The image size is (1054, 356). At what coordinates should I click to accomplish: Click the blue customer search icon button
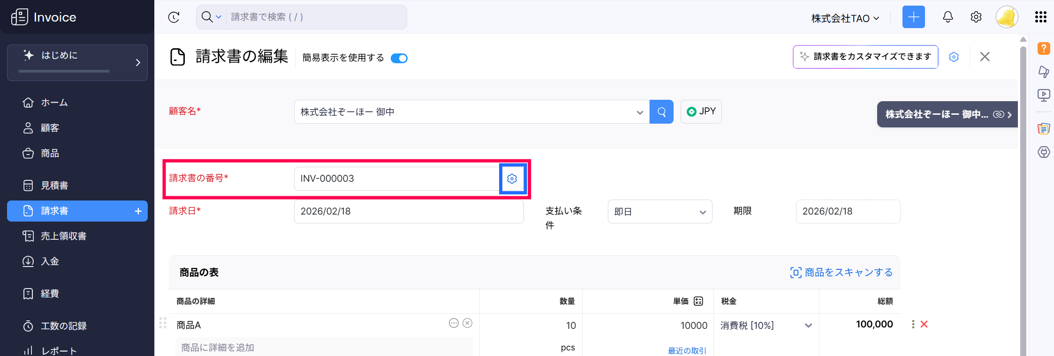point(661,112)
